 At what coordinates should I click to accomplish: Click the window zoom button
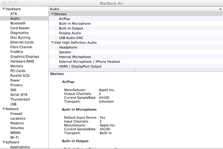tap(16, 3)
